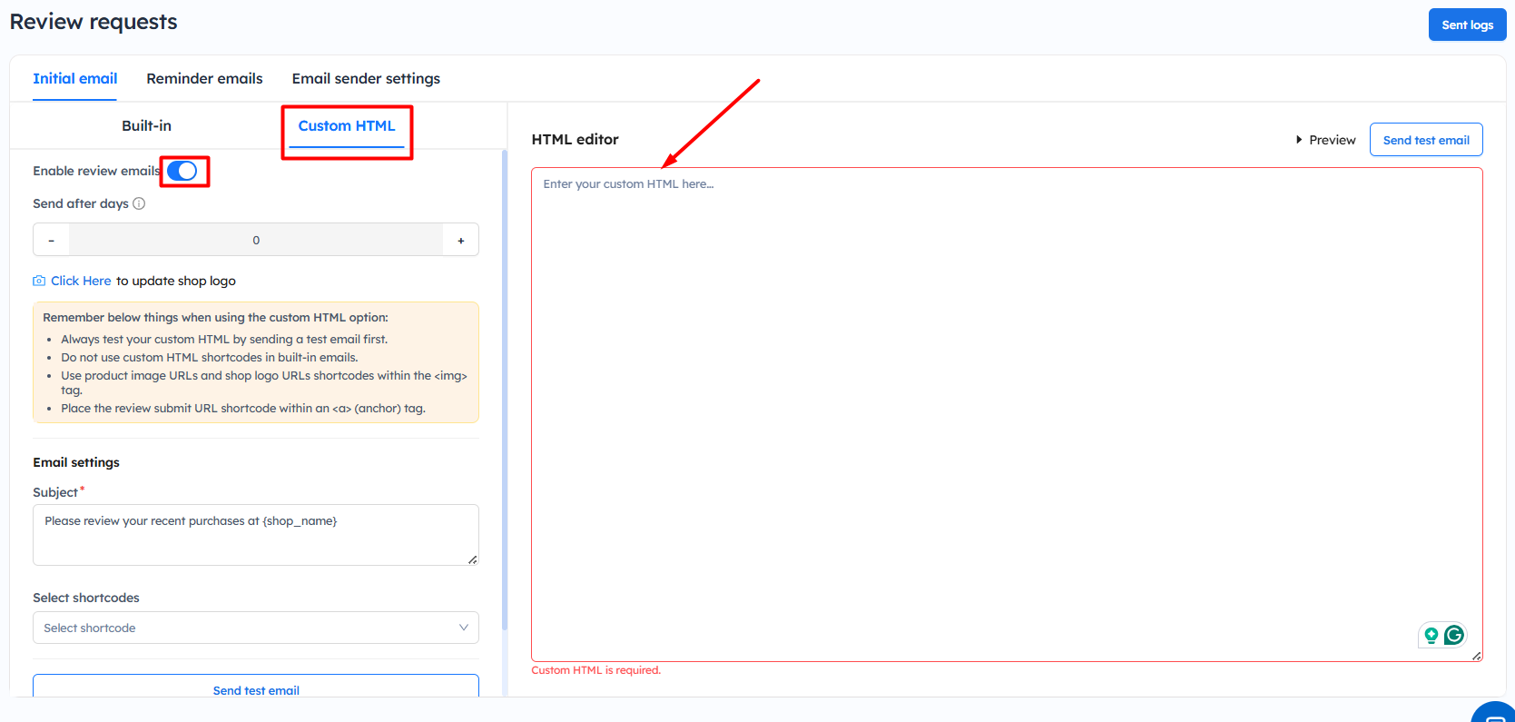Click the camera icon next to Click Here
The image size is (1515, 722).
click(39, 282)
